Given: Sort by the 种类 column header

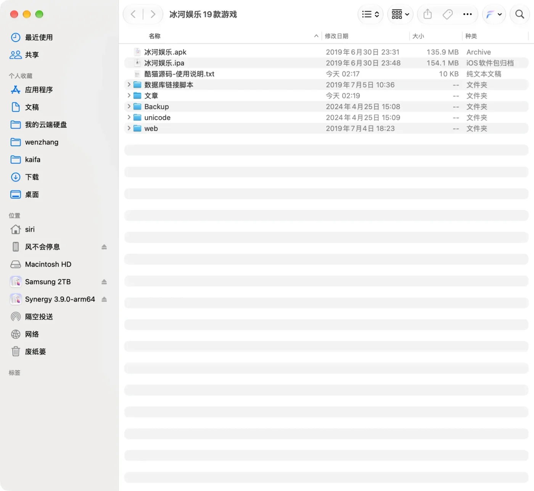Looking at the screenshot, I should coord(471,36).
